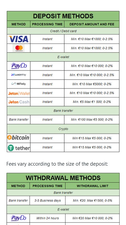
Task: Click the PROCESSING TIME header in deposit table
Action: pyautogui.click(x=47, y=24)
